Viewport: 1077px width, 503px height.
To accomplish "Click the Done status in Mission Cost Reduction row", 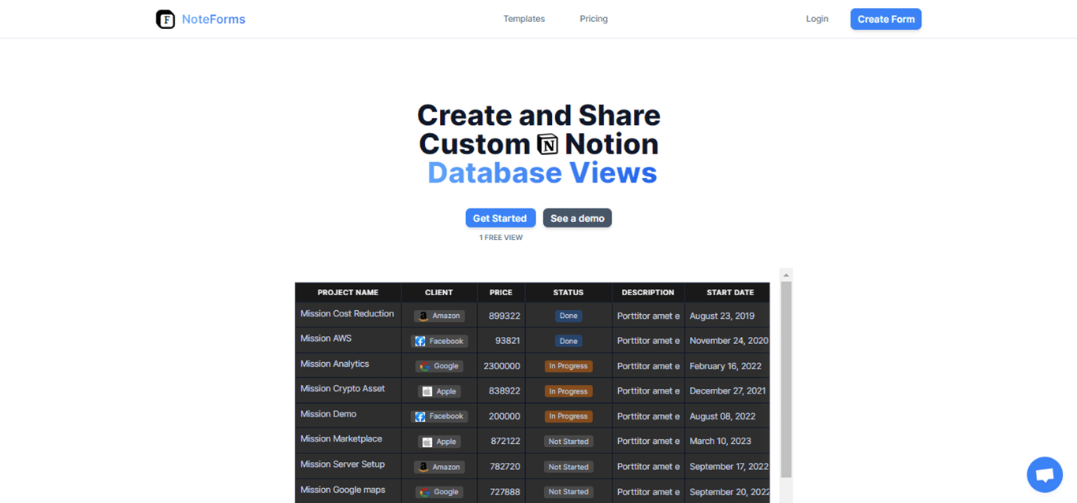I will point(568,316).
